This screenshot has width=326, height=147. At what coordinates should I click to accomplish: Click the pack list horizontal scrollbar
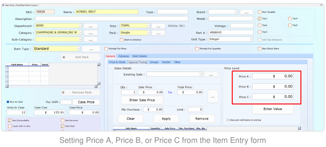[51, 86]
